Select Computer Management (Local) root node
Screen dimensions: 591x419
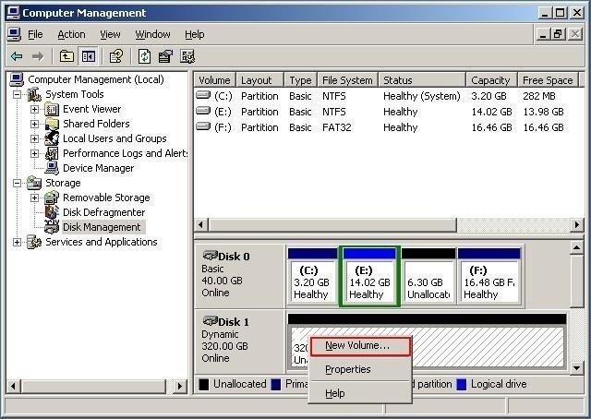(96, 79)
